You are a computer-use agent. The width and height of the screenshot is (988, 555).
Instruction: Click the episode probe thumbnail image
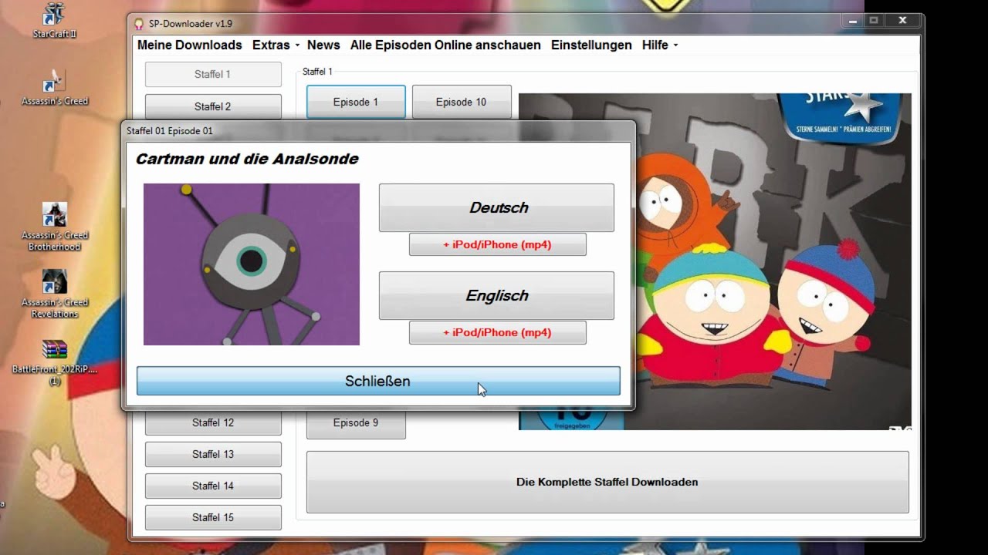pyautogui.click(x=252, y=264)
